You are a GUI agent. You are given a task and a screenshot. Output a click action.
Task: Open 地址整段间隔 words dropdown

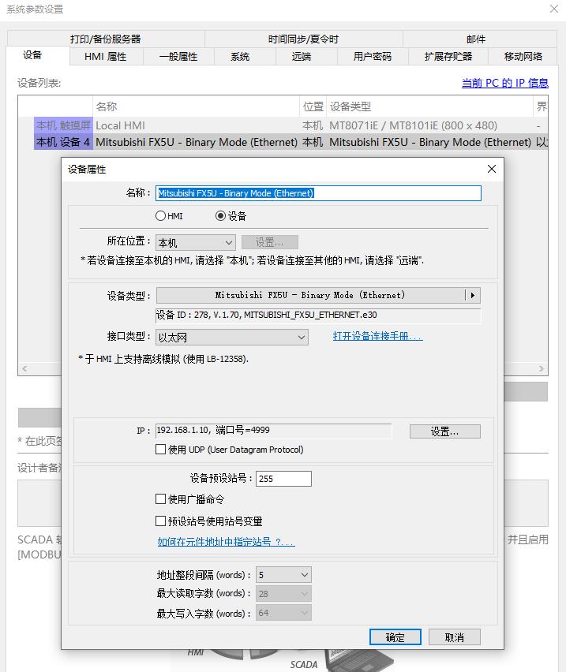click(x=283, y=575)
